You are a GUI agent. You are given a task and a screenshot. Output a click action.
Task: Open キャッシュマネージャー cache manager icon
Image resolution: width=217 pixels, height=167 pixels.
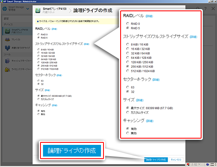pos(8,61)
